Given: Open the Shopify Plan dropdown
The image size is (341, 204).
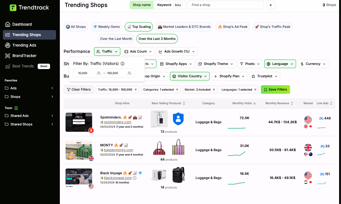Looking at the screenshot, I should [230, 76].
